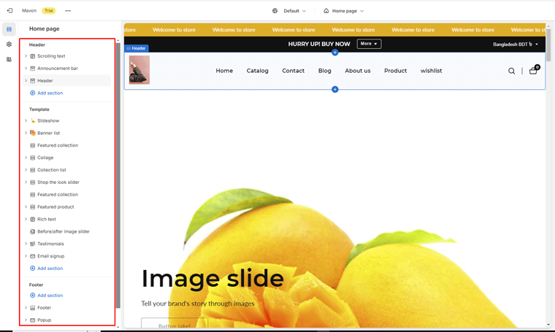Click the Rich text section icon
The image size is (555, 332).
(33, 219)
